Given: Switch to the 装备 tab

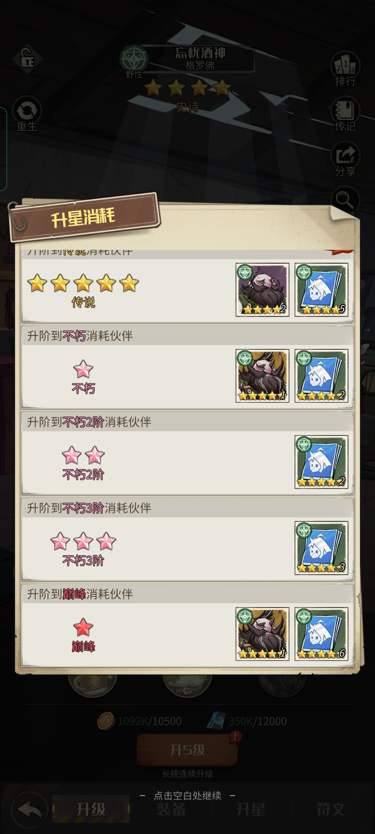Looking at the screenshot, I should [171, 809].
